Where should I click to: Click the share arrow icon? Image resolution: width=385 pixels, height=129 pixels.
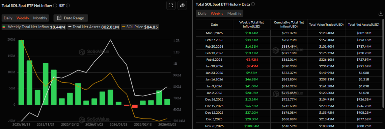[182, 5]
